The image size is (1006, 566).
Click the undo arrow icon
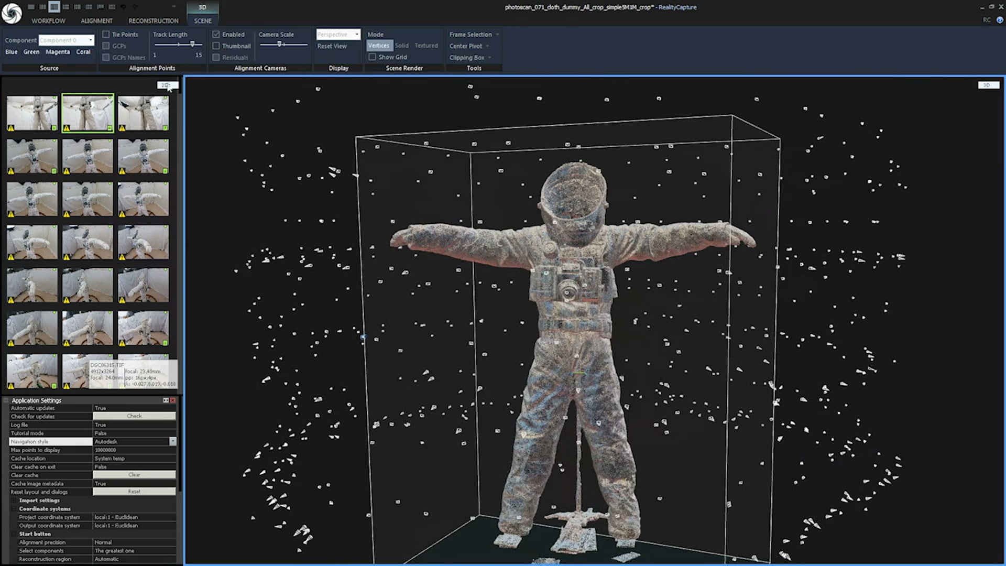[x=123, y=7]
